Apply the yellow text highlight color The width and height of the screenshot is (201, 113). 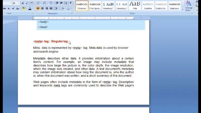[24, 8]
